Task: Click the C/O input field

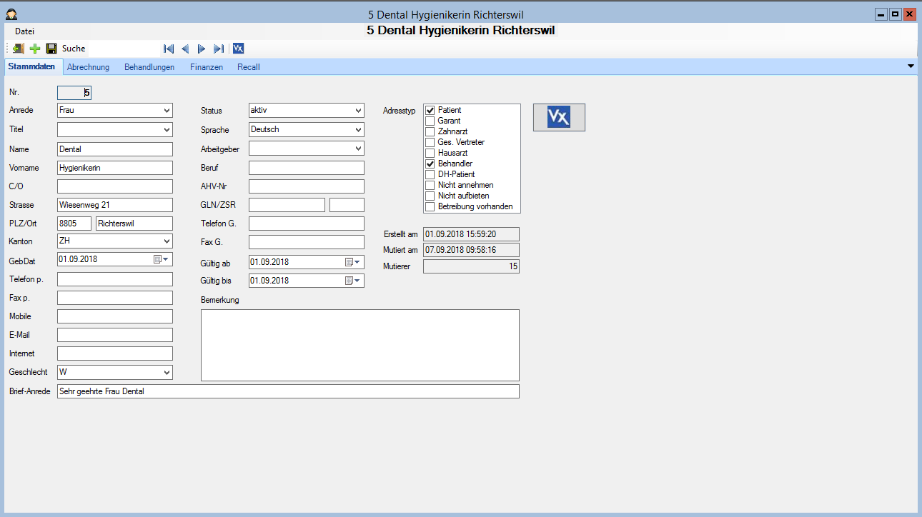Action: (115, 186)
